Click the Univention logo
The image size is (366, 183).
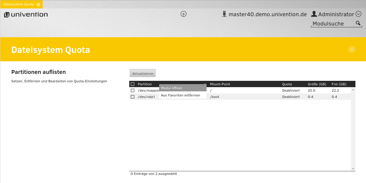[x=26, y=14]
